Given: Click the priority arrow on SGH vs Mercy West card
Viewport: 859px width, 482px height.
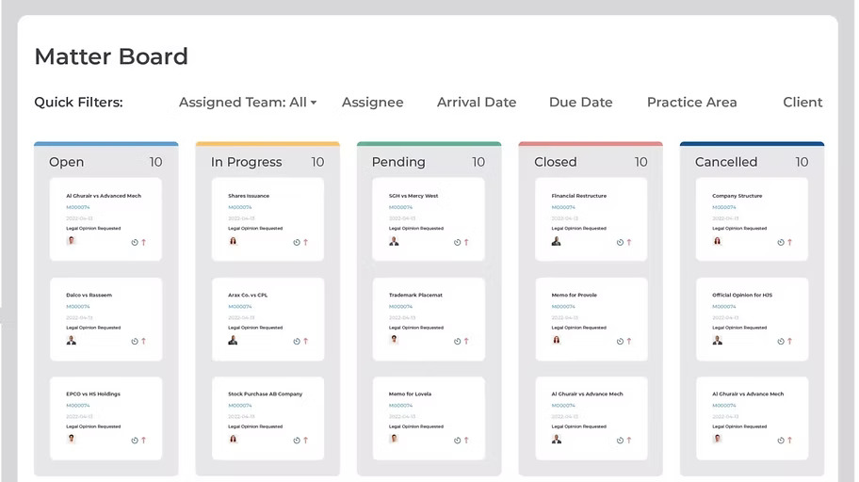Looking at the screenshot, I should (466, 242).
